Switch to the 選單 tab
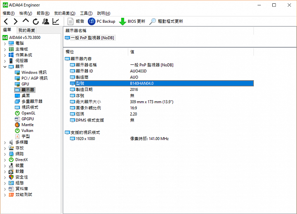 click(x=7, y=30)
